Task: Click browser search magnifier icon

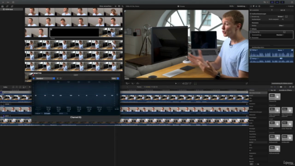Action: [123, 6]
